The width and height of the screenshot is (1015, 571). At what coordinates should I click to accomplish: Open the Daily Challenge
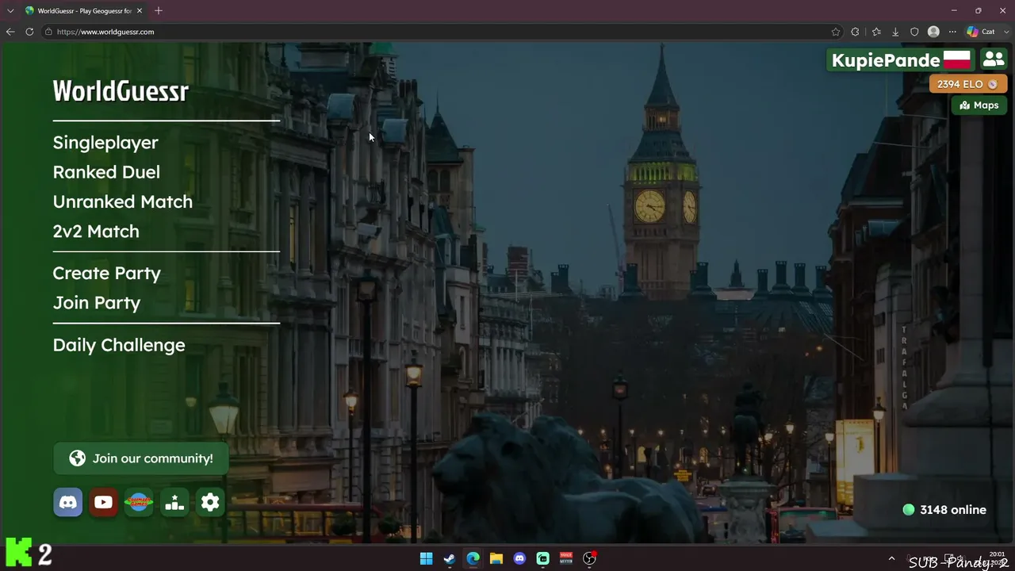[x=119, y=345]
